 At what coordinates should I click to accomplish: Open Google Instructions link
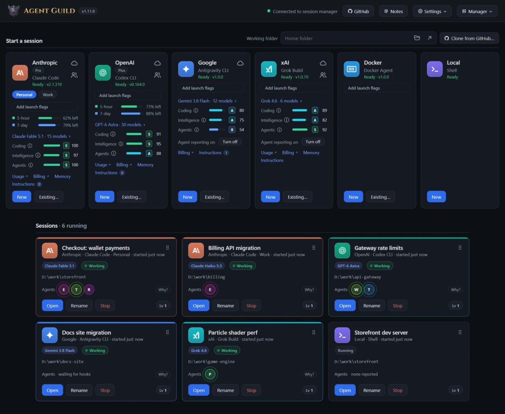pos(210,153)
